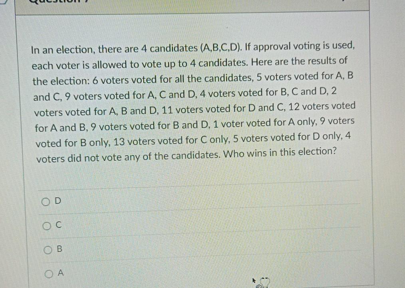This screenshot has height=288, width=405.
Task: Select the radio button for option B
Action: click(48, 250)
